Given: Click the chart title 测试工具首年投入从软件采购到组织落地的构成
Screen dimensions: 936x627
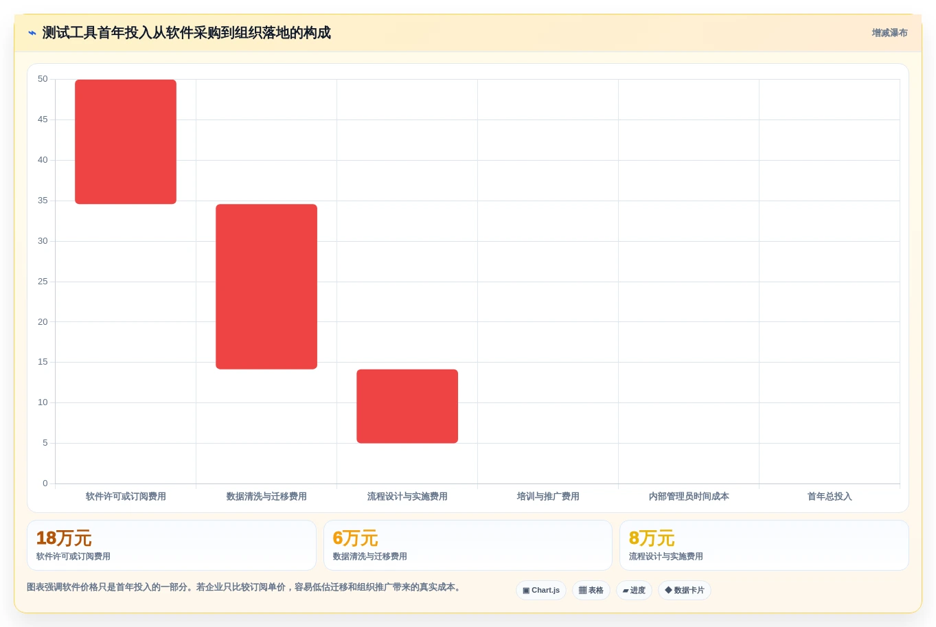Looking at the screenshot, I should (x=186, y=33).
